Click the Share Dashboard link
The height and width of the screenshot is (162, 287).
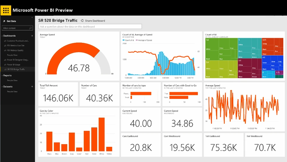95,21
